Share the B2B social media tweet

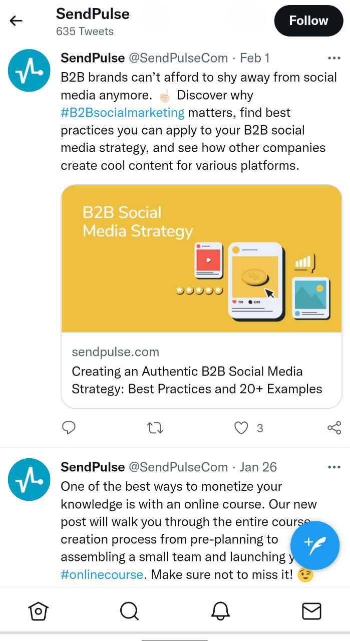(334, 428)
